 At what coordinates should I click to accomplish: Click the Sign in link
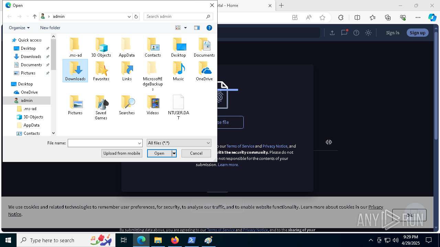point(393,33)
